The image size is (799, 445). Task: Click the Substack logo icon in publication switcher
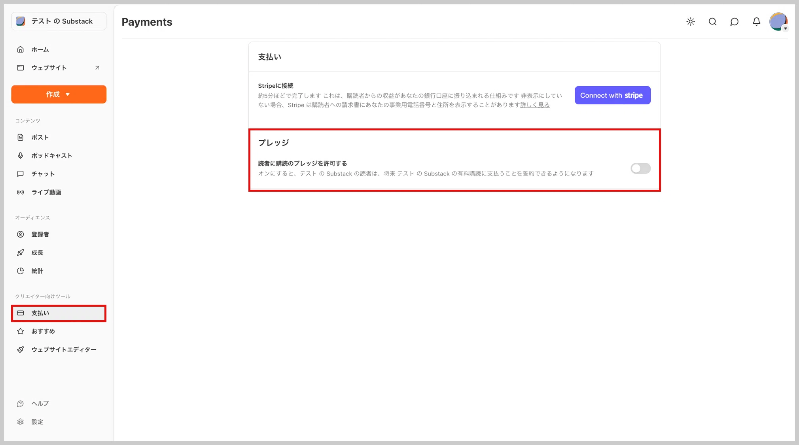coord(21,21)
